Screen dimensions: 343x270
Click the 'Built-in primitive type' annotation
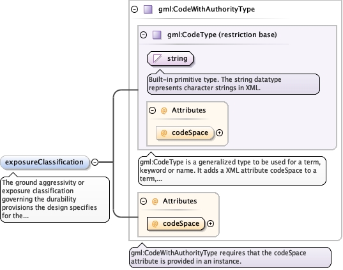pos(233,84)
